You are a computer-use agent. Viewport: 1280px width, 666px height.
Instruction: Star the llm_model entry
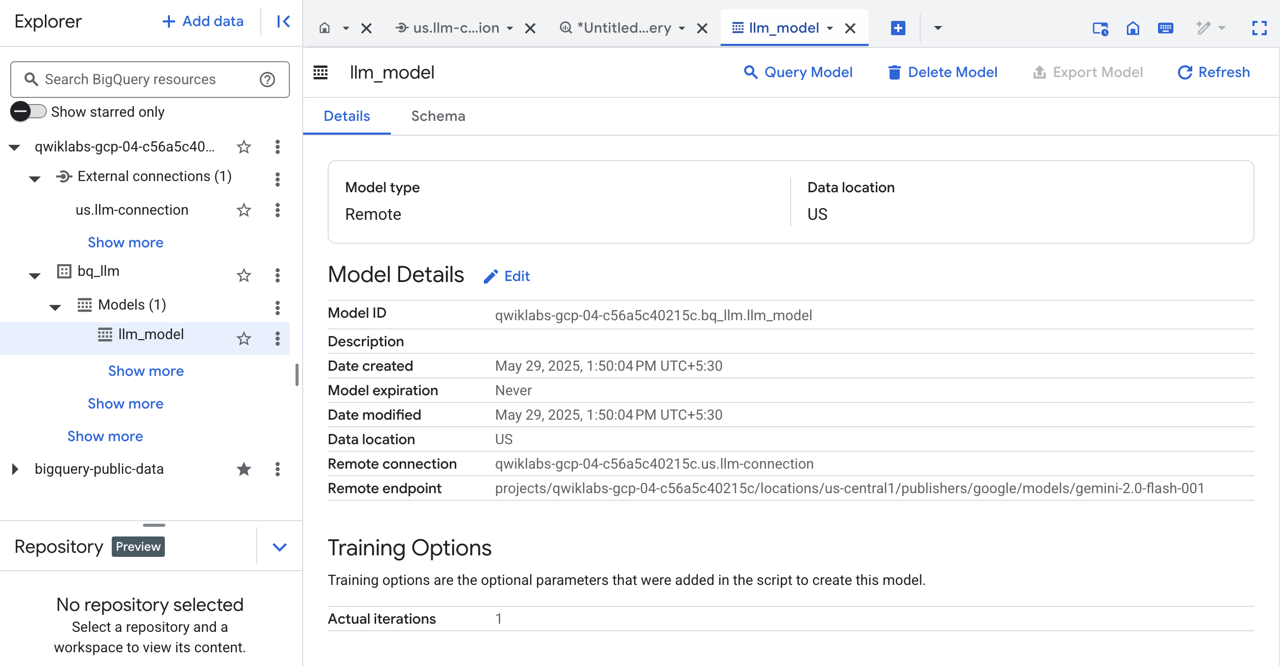pos(244,339)
